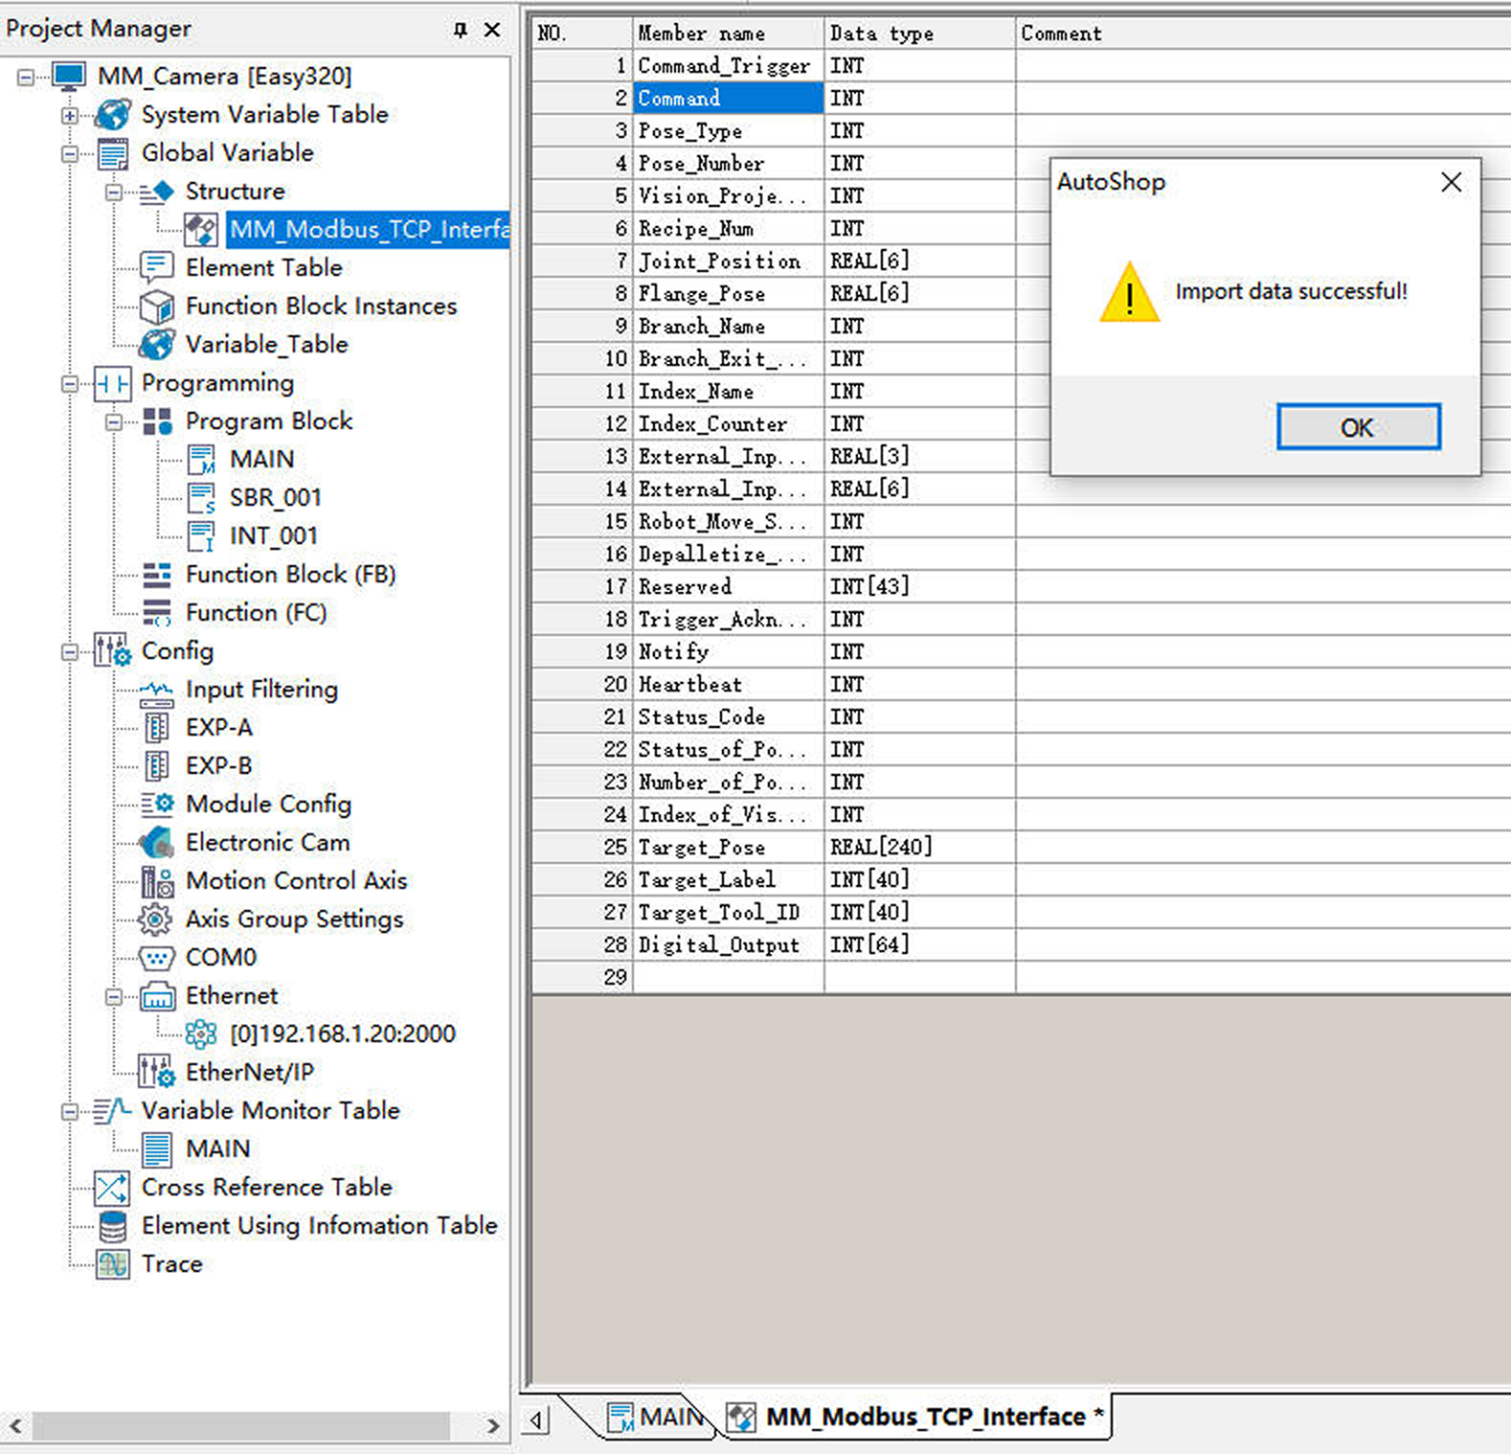This screenshot has height=1454, width=1511.
Task: Click the Function (FC) icon
Action: click(x=157, y=613)
